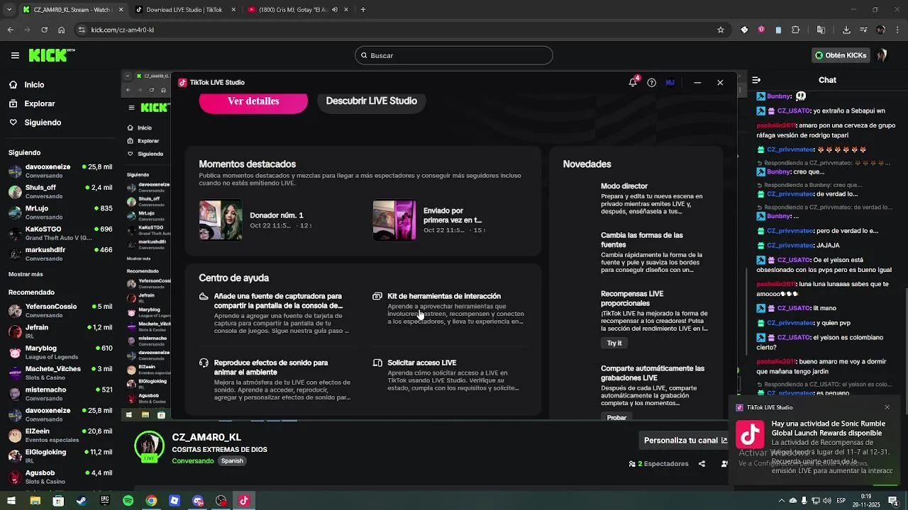The image size is (908, 510).
Task: Open Maryblog recommended channel
Action: [60, 352]
